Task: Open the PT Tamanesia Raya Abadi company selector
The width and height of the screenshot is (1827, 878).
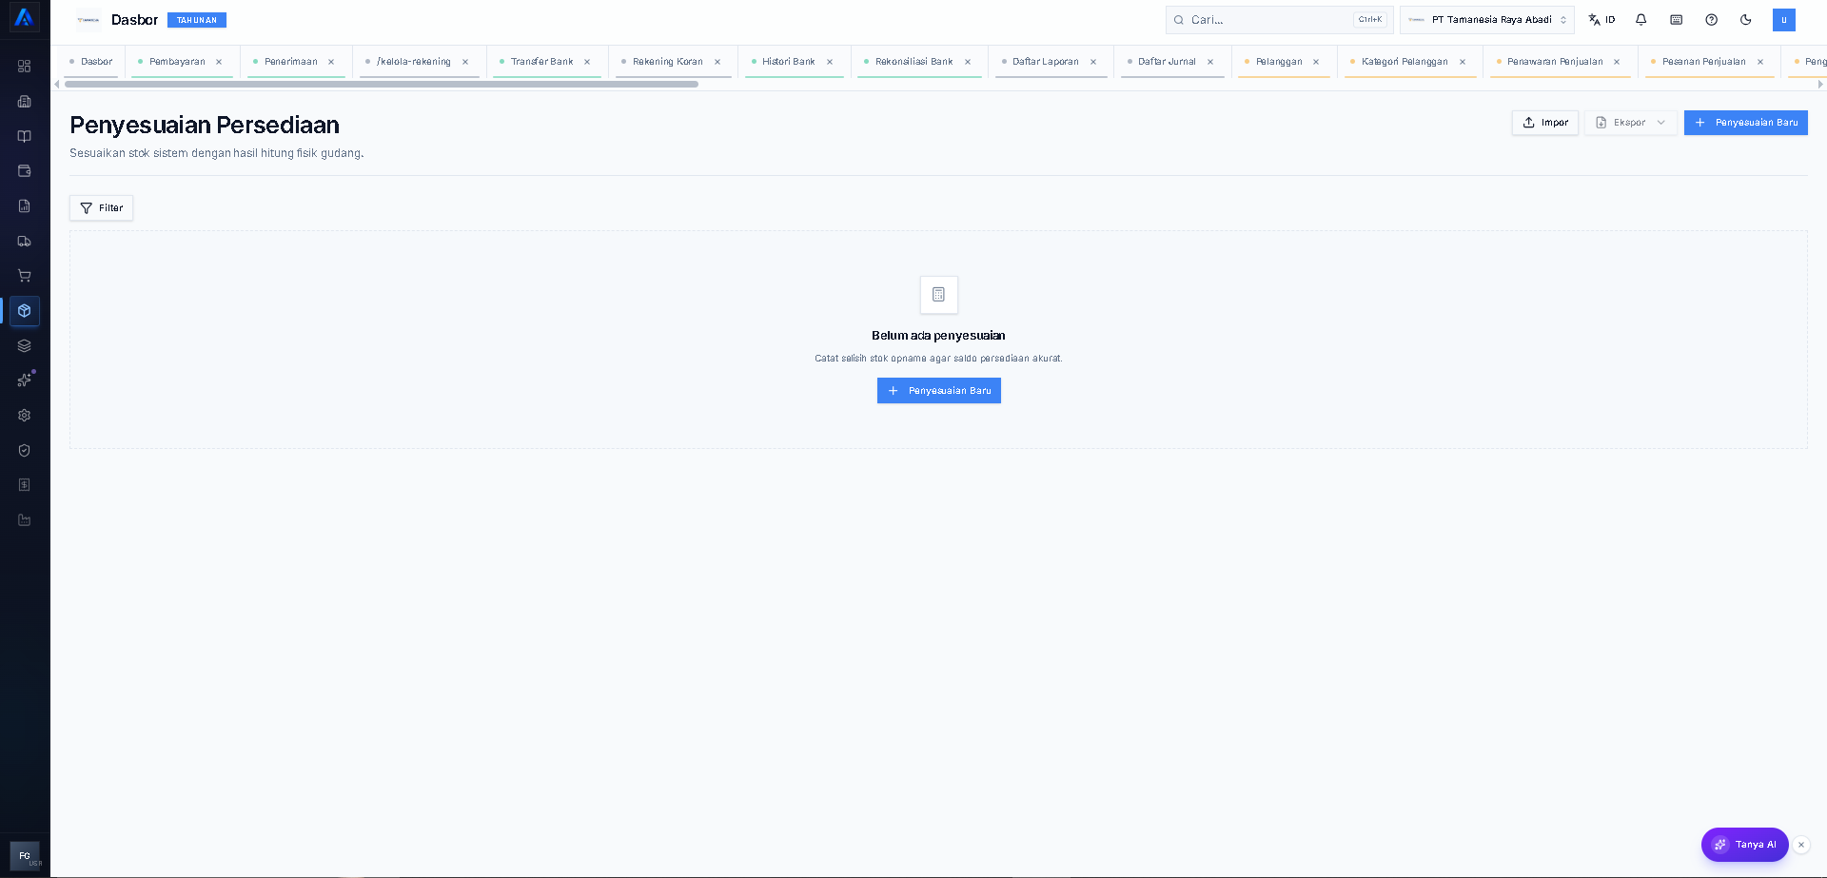Action: [1486, 19]
